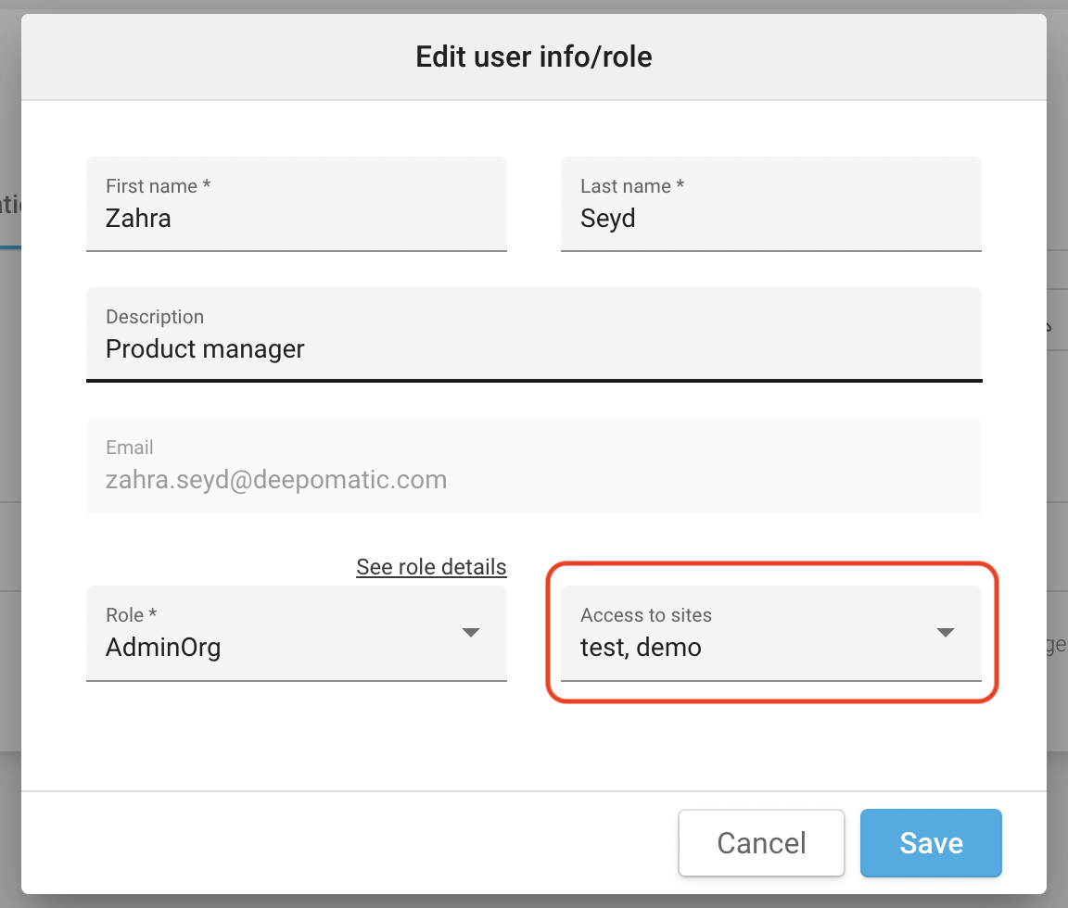Focus the Description field
This screenshot has width=1068, height=908.
click(x=533, y=334)
